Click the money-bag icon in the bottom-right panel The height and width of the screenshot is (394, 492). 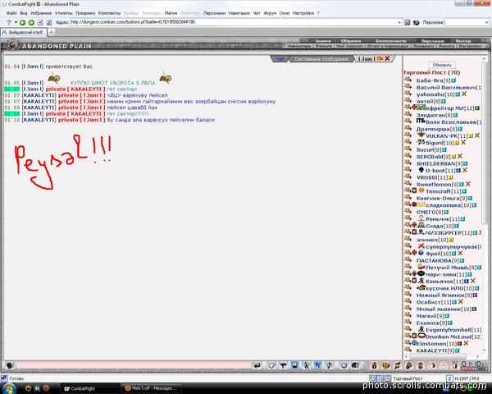374,365
